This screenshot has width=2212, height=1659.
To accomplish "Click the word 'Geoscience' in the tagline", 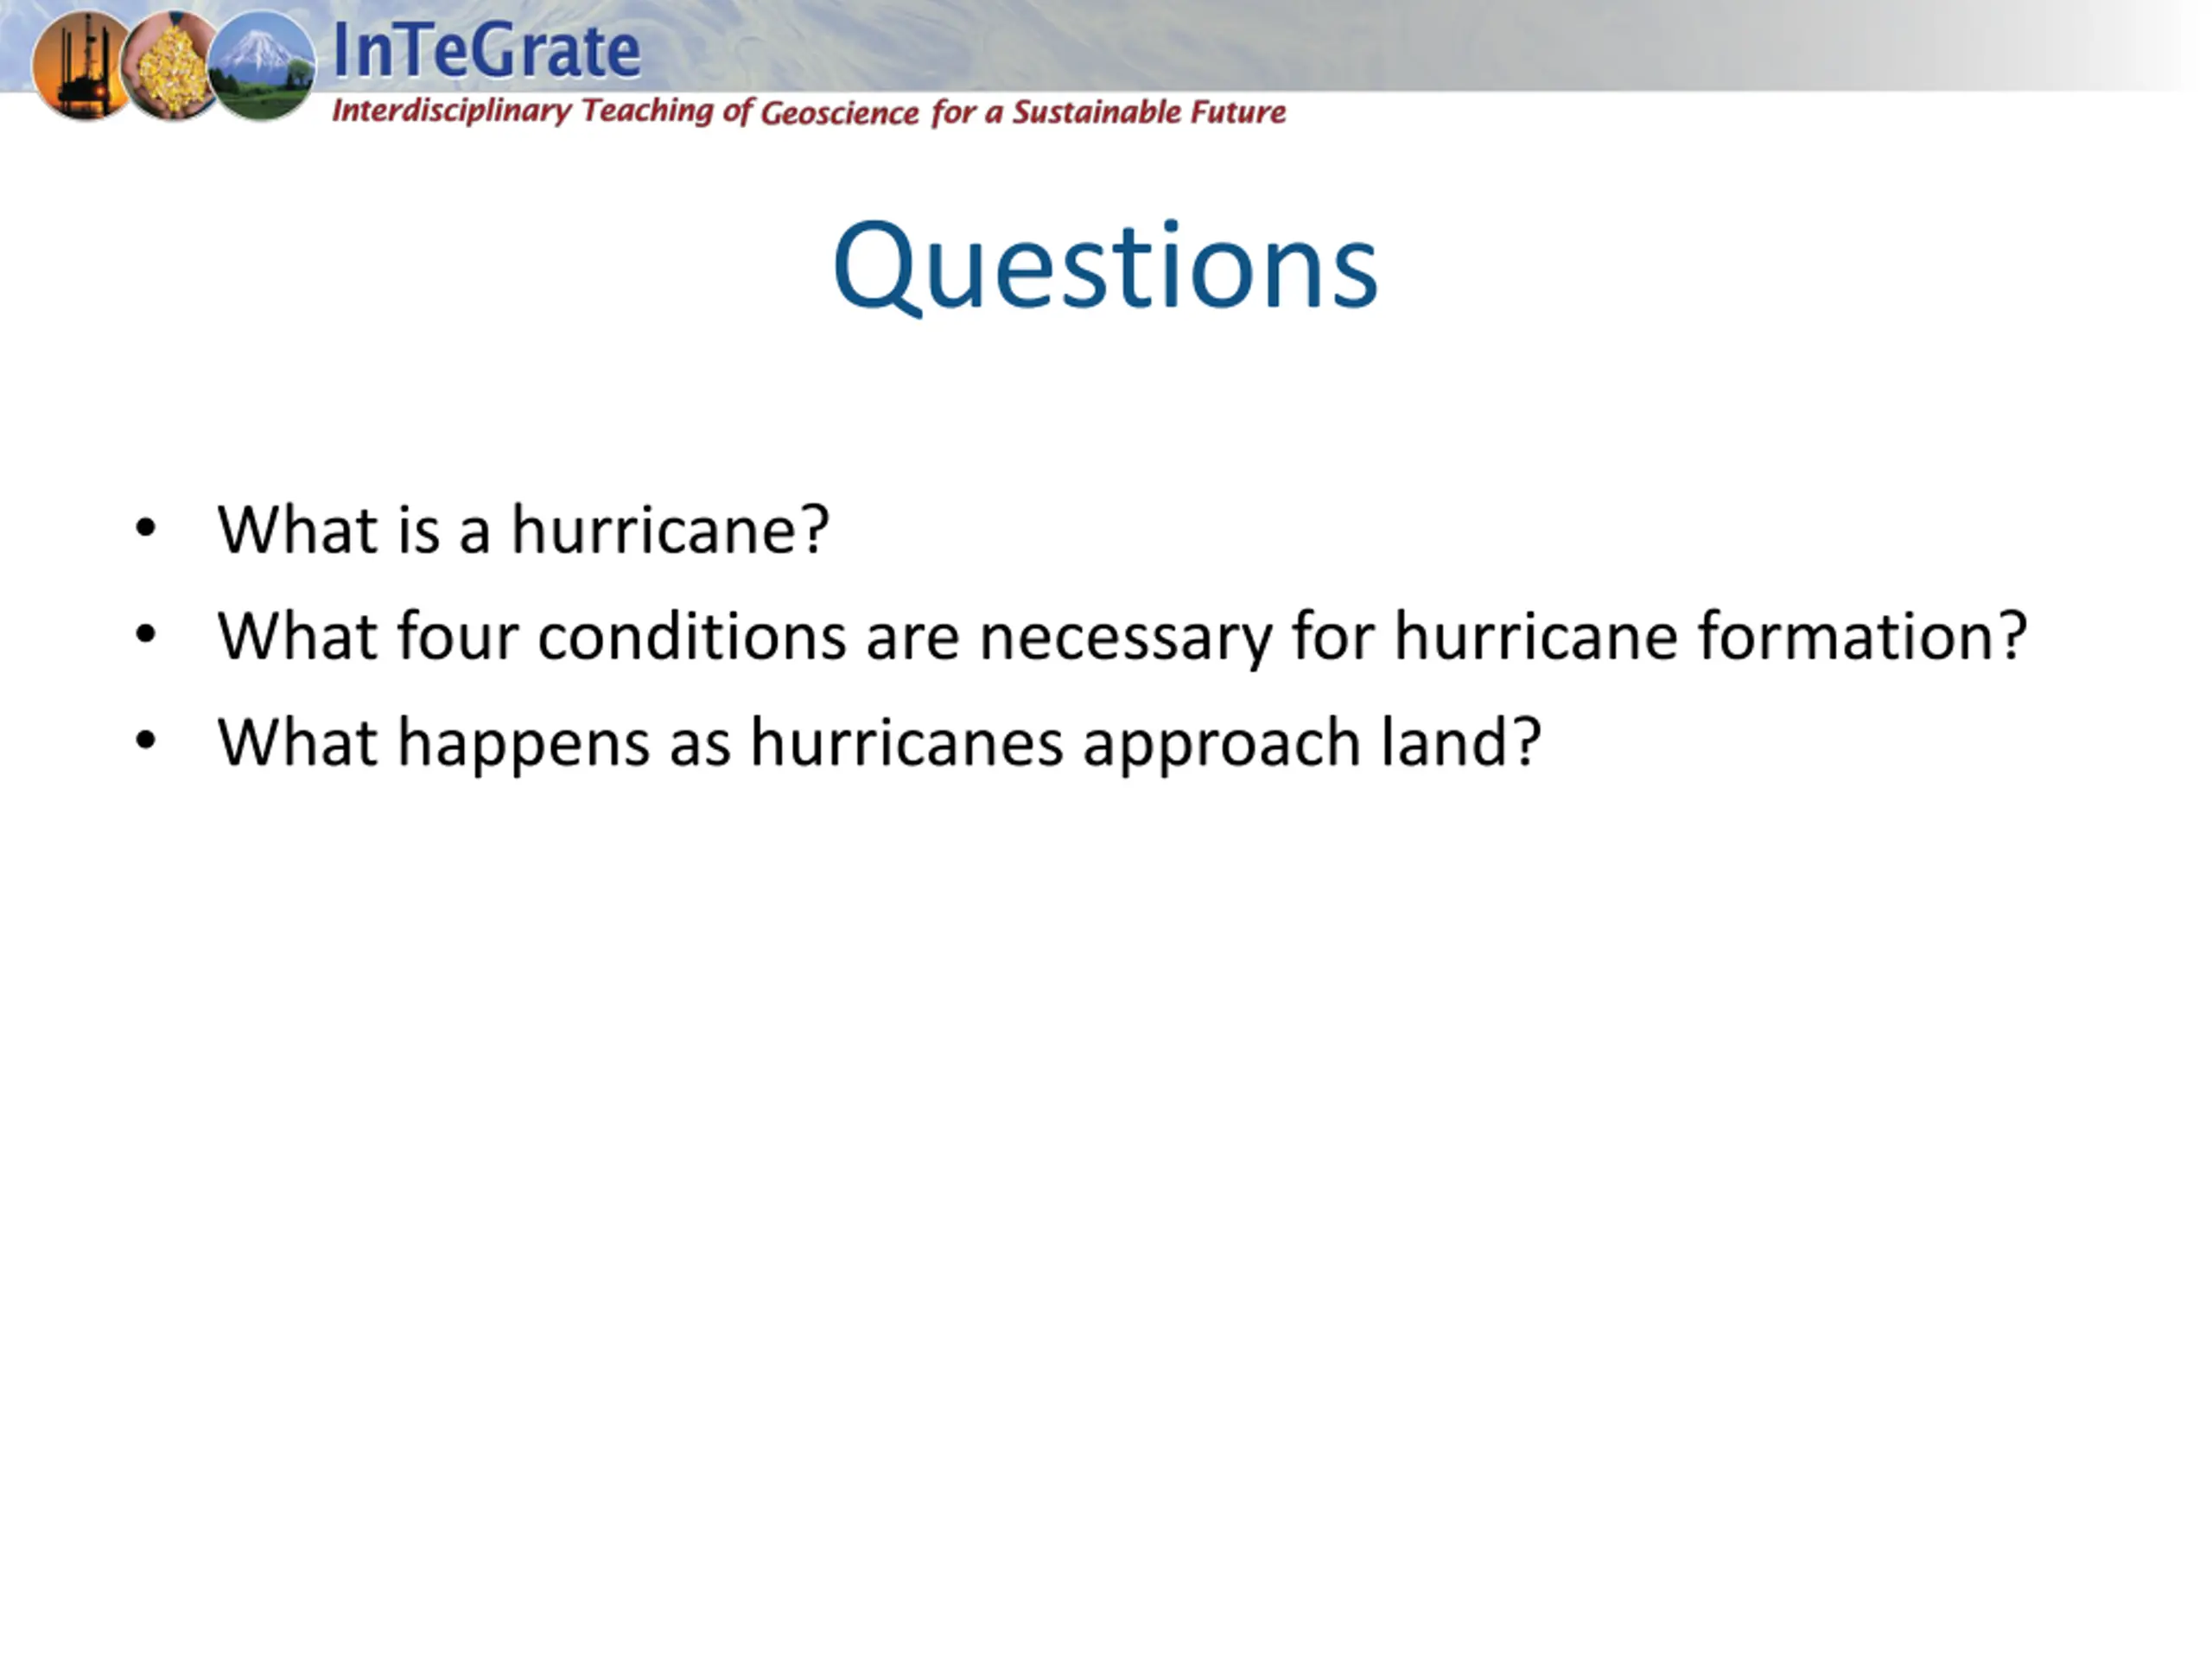I will [839, 113].
